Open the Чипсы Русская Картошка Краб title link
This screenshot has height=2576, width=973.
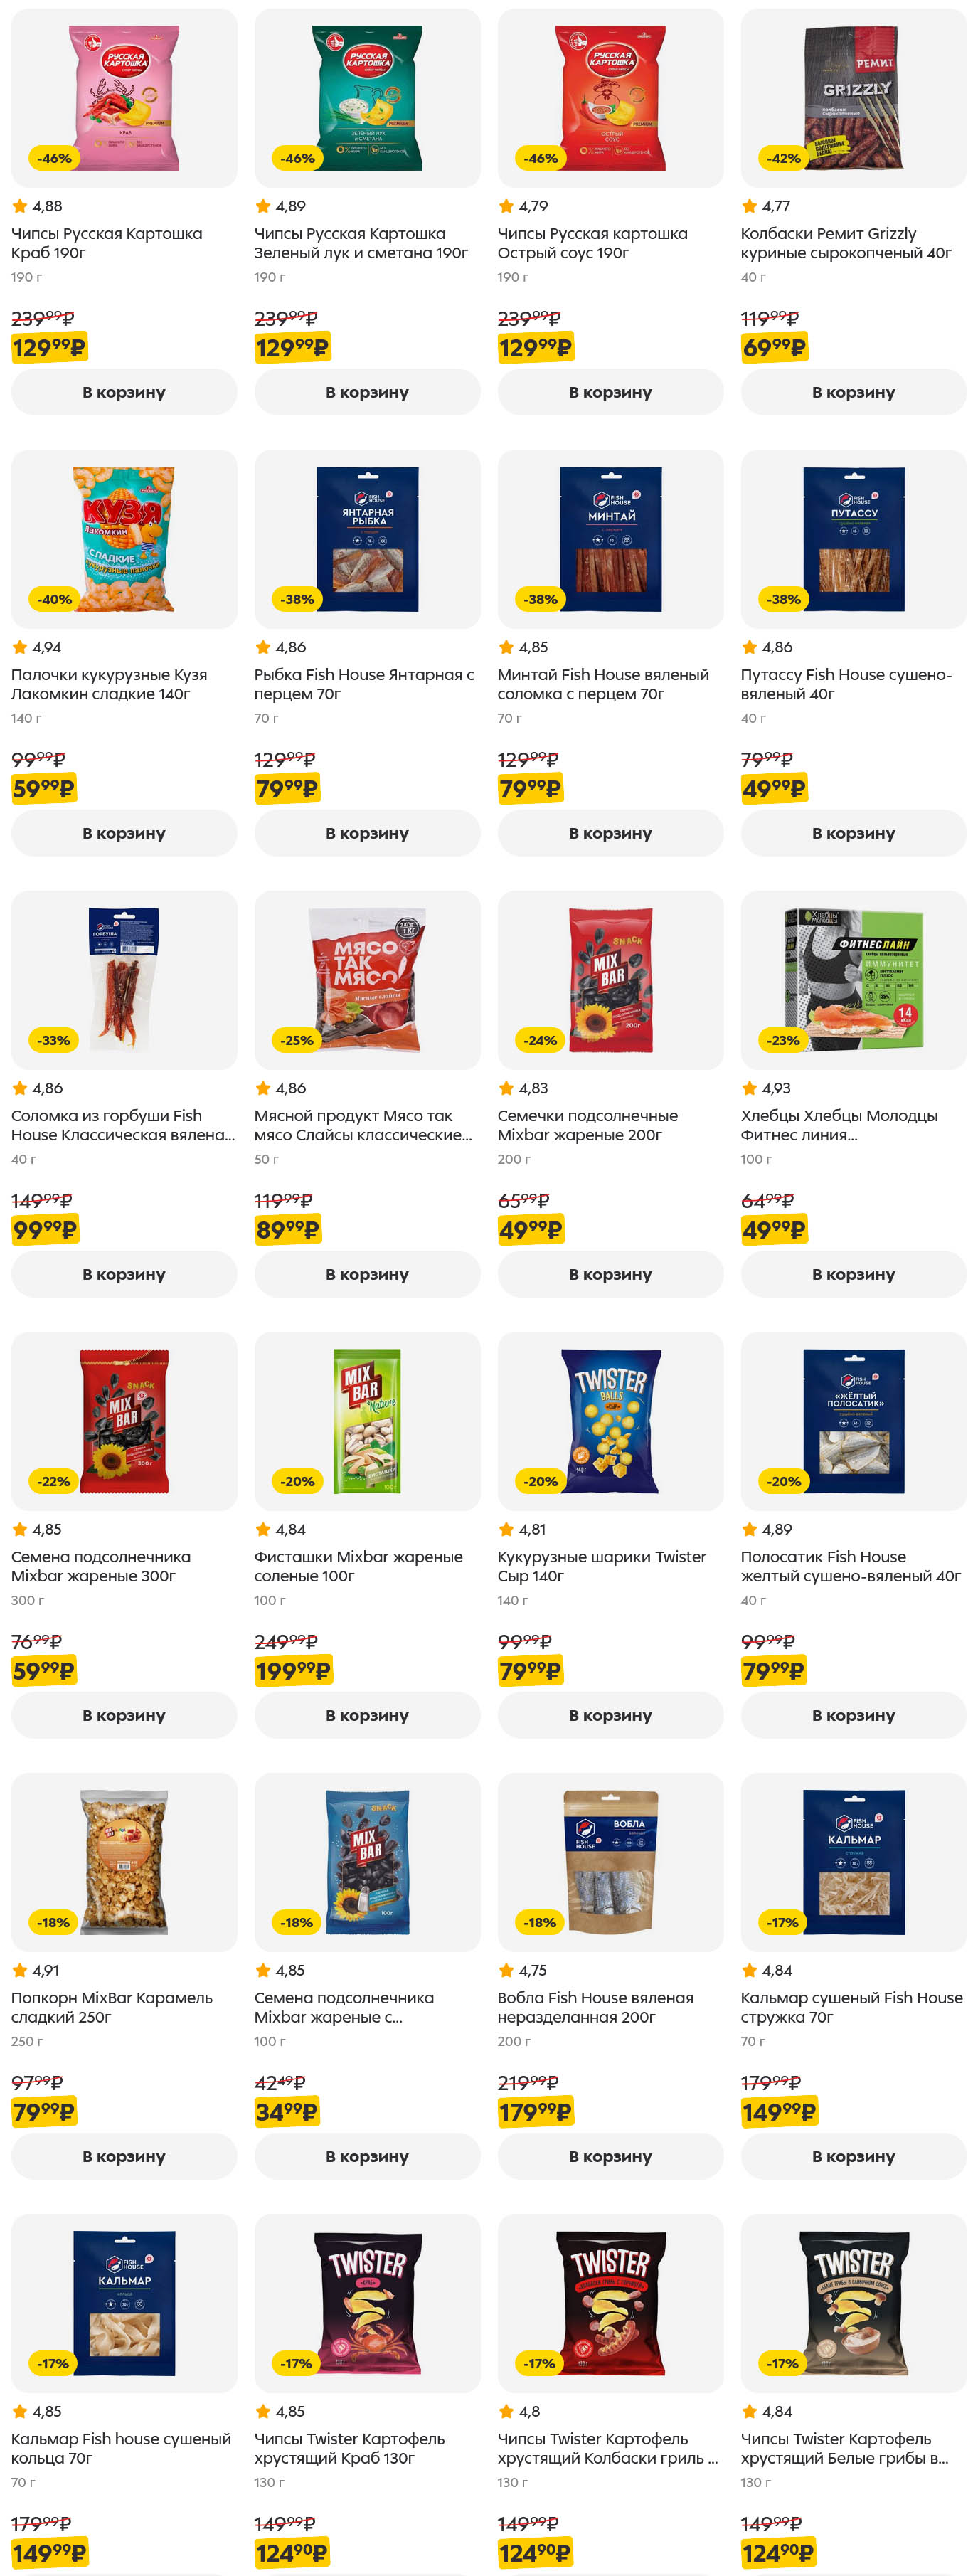click(107, 243)
